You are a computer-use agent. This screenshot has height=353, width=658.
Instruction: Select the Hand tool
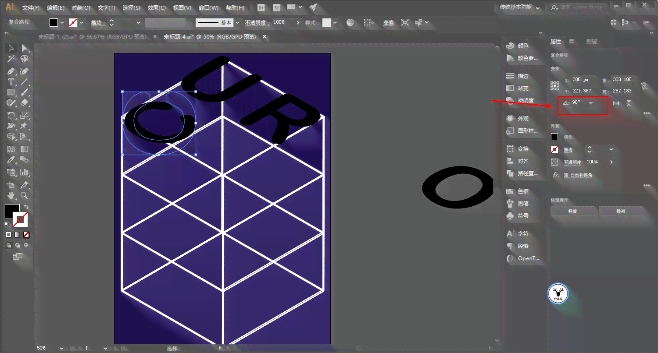(11, 195)
